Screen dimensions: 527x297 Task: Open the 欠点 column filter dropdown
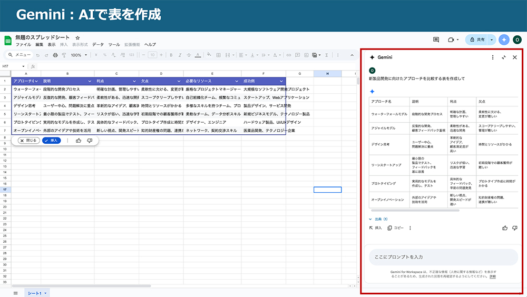(179, 81)
